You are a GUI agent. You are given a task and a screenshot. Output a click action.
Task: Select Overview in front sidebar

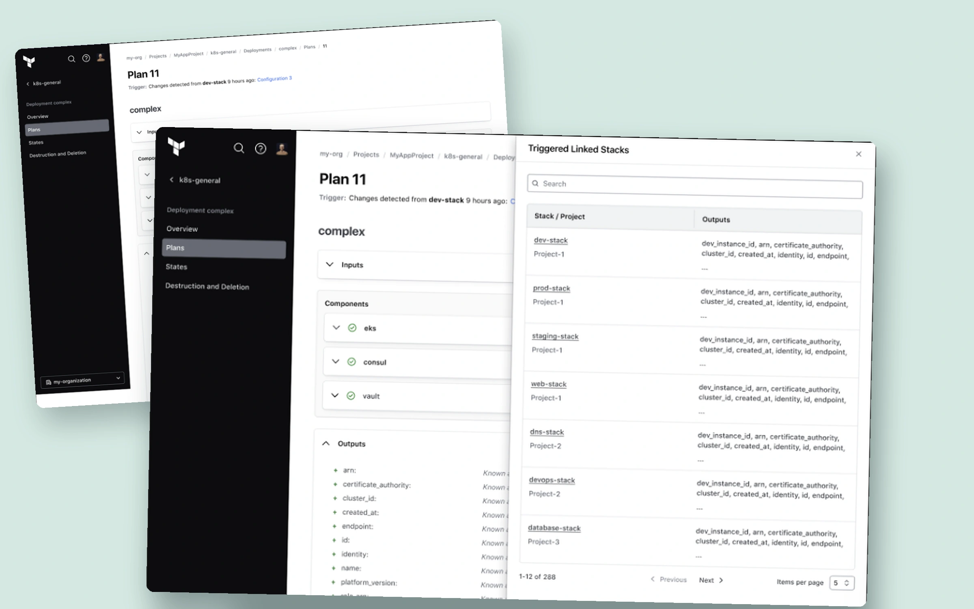pos(182,229)
